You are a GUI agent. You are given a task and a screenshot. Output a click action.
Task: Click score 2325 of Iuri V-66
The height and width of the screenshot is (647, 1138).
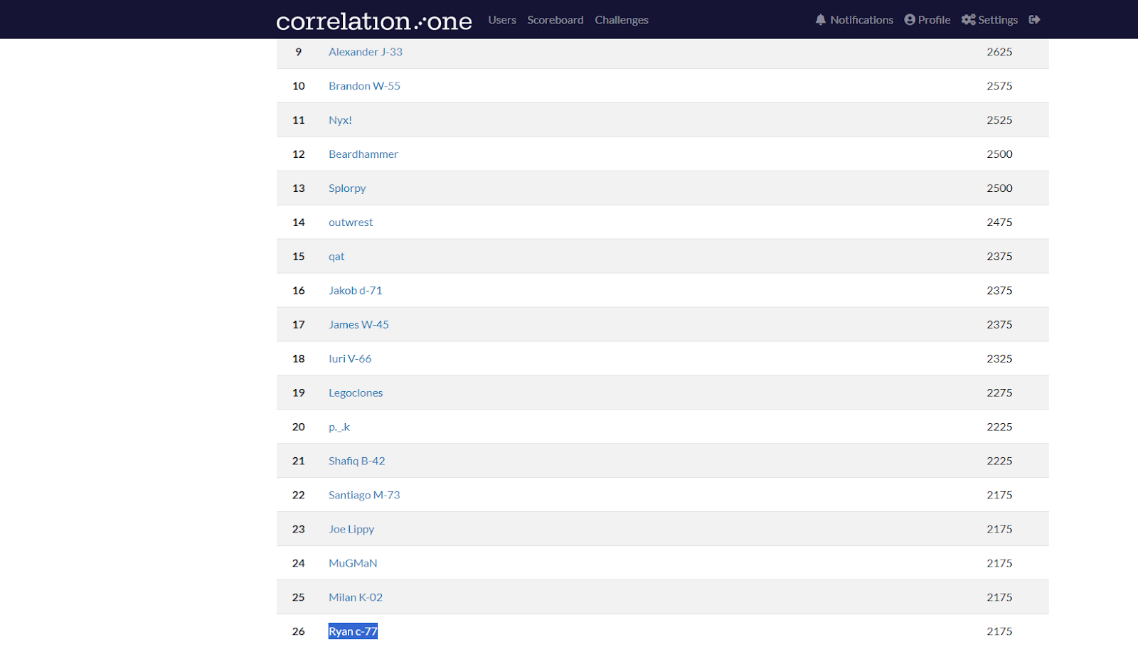pos(999,359)
